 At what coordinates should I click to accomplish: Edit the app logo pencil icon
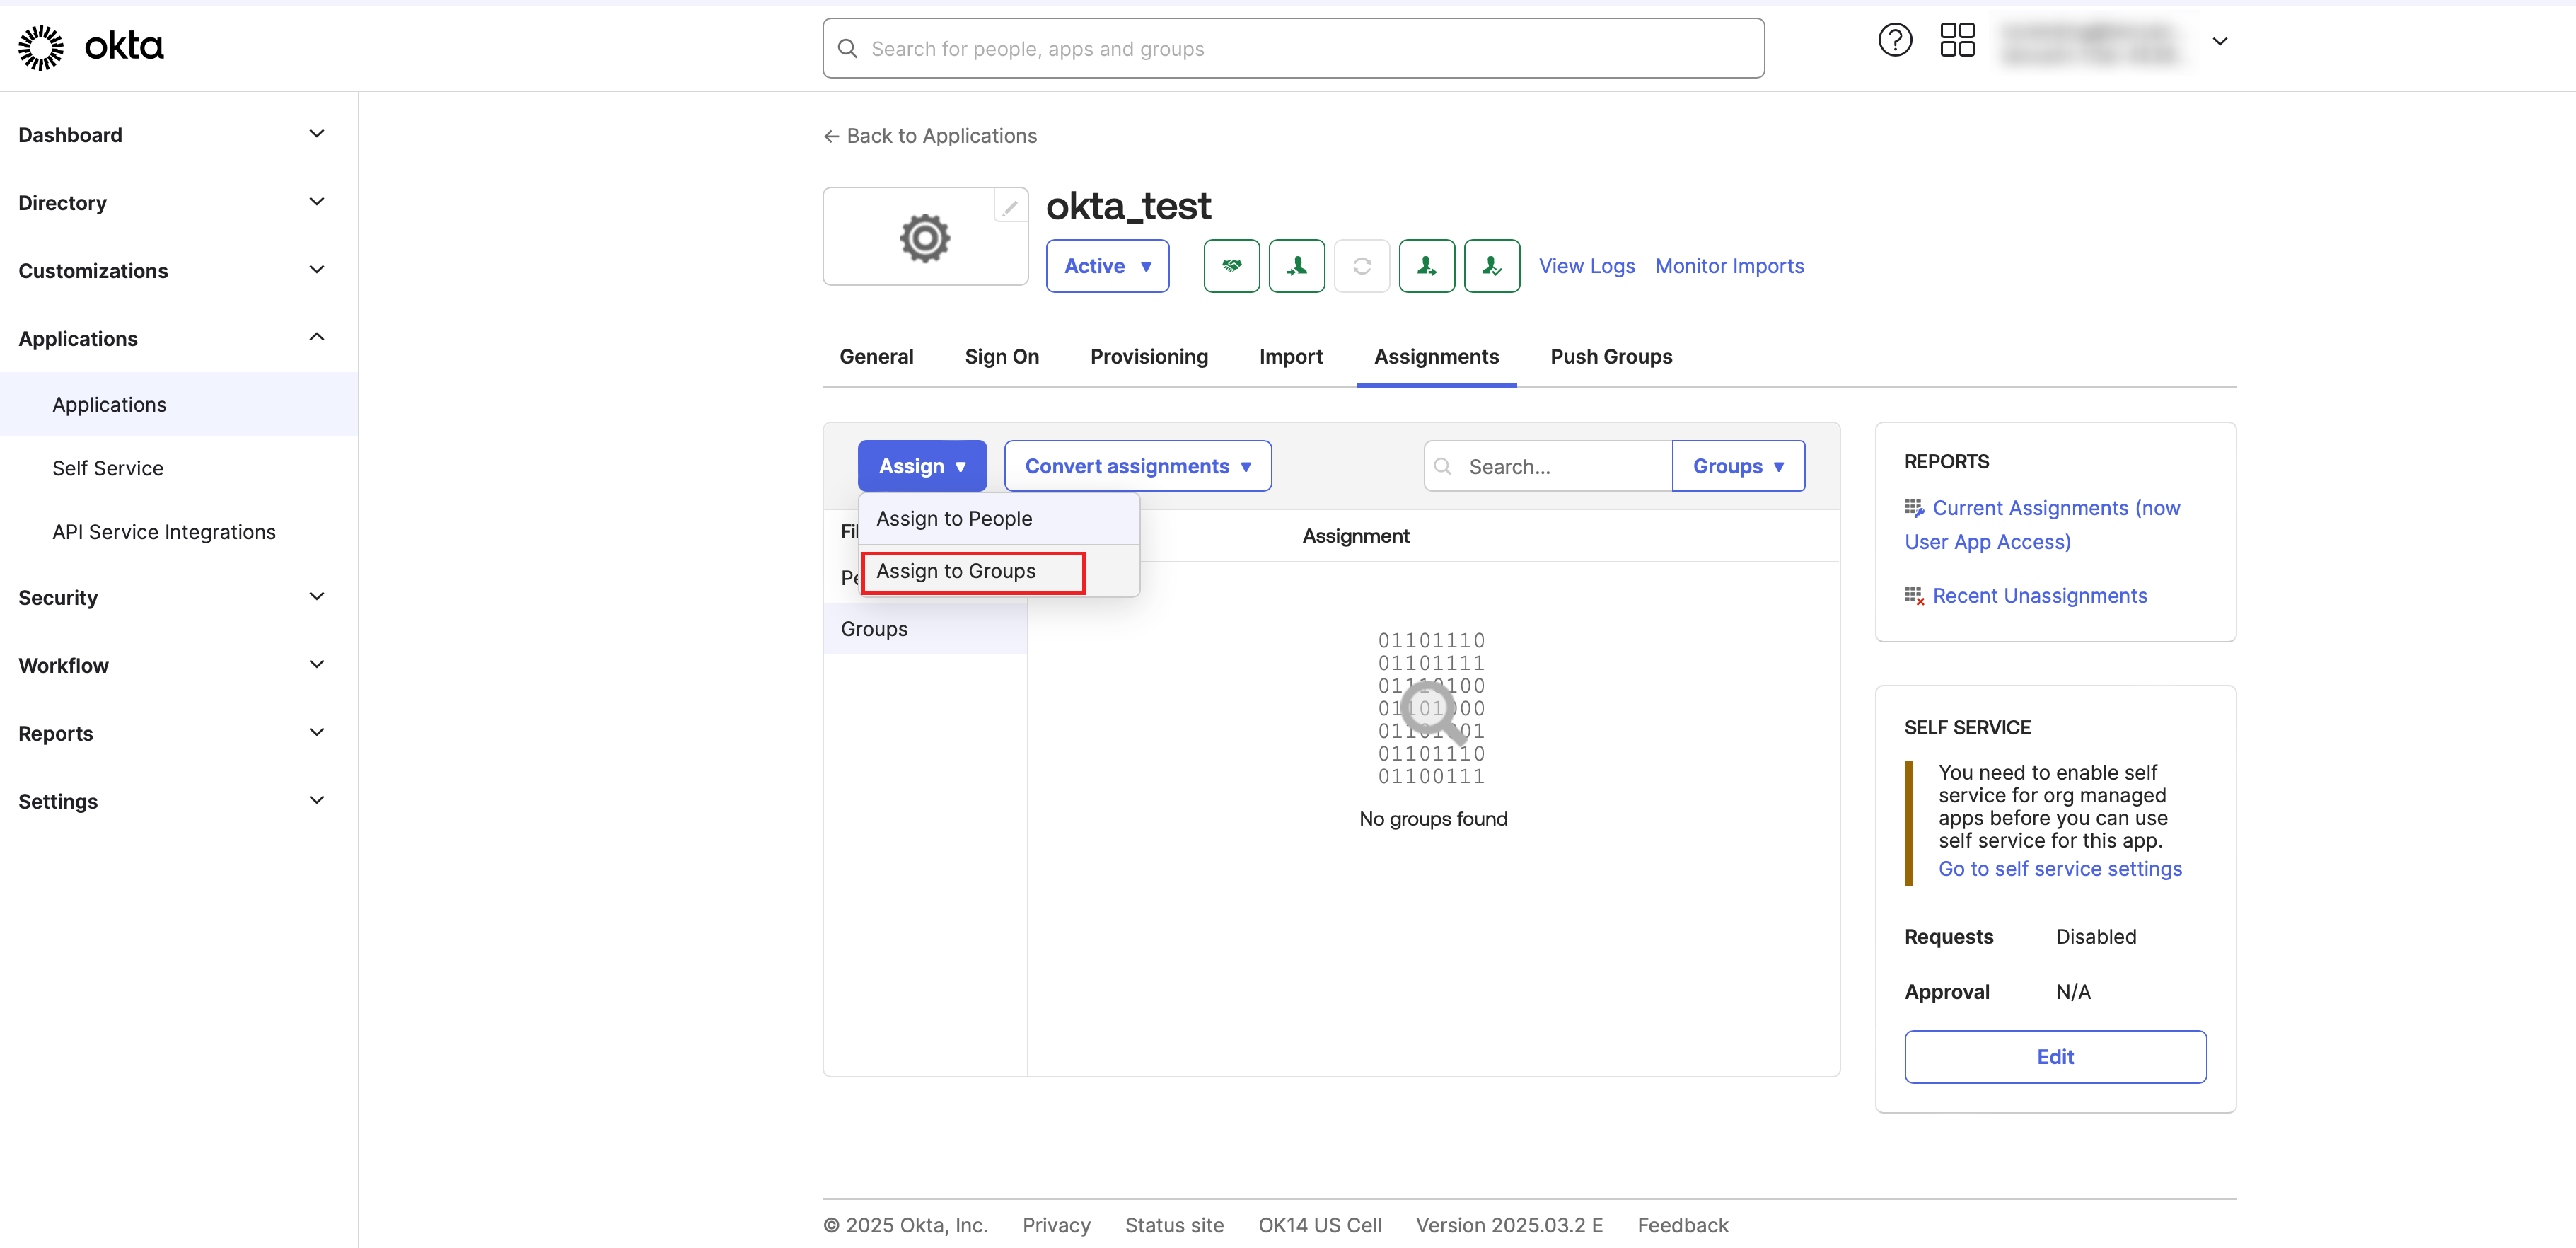pyautogui.click(x=1010, y=207)
